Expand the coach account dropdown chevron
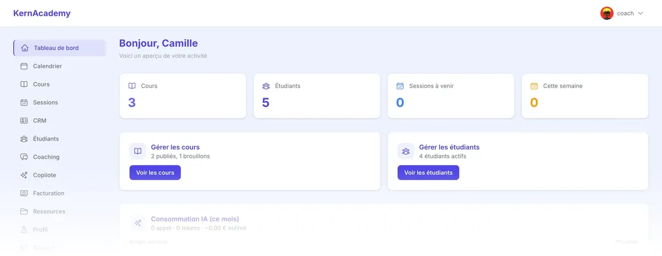Image resolution: width=662 pixels, height=256 pixels. (x=640, y=13)
